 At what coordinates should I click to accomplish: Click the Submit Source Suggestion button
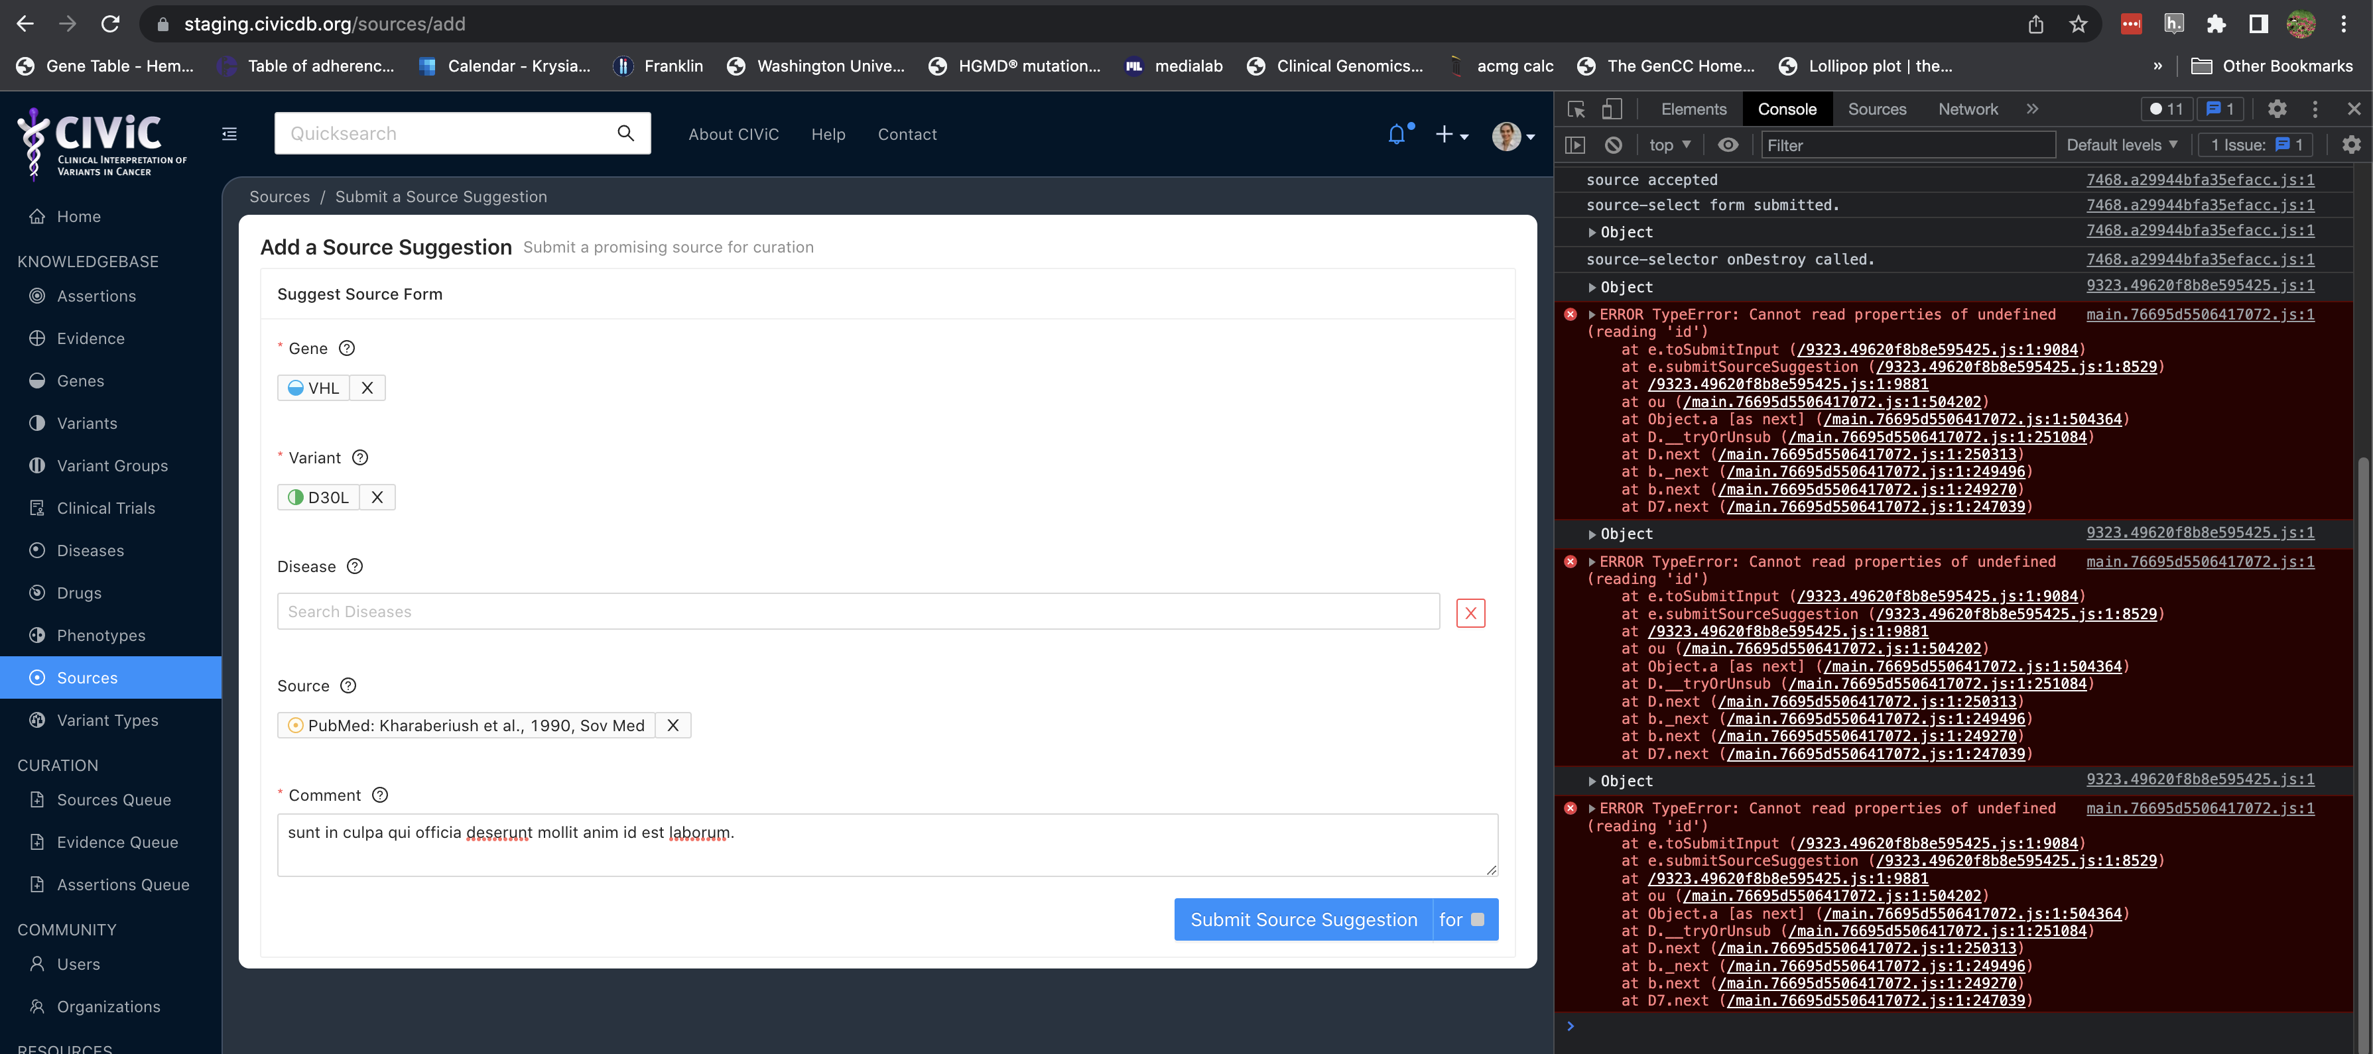(1303, 919)
